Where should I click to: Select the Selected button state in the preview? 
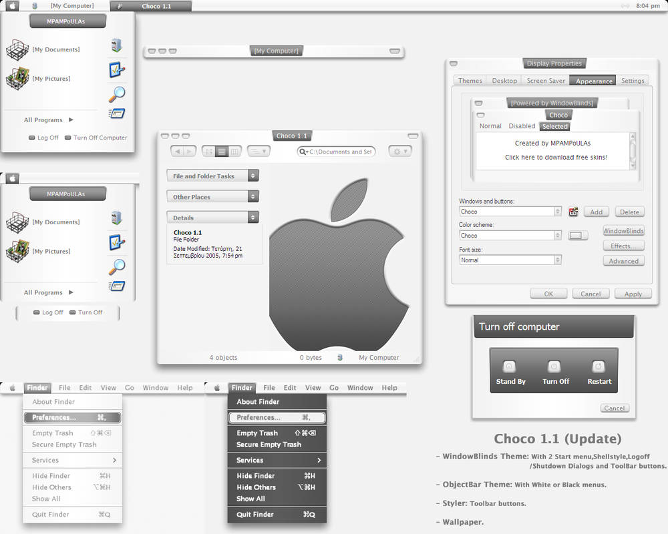pyautogui.click(x=554, y=126)
